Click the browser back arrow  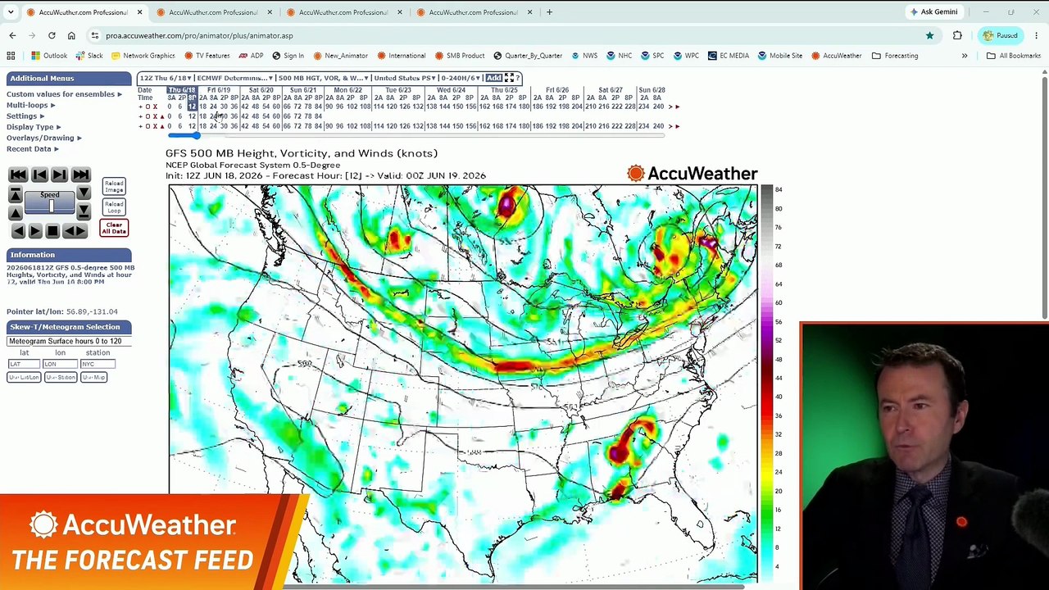pos(12,35)
